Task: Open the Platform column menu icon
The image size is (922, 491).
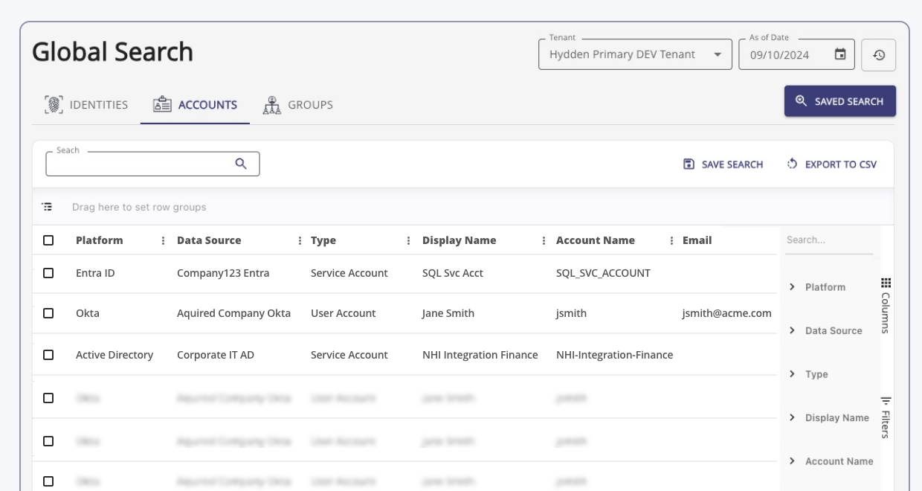Action: coord(164,240)
